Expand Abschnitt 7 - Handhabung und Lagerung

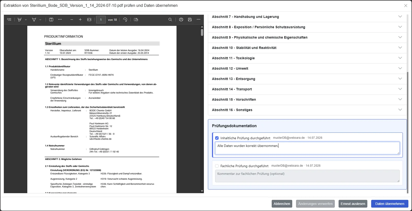(307, 17)
